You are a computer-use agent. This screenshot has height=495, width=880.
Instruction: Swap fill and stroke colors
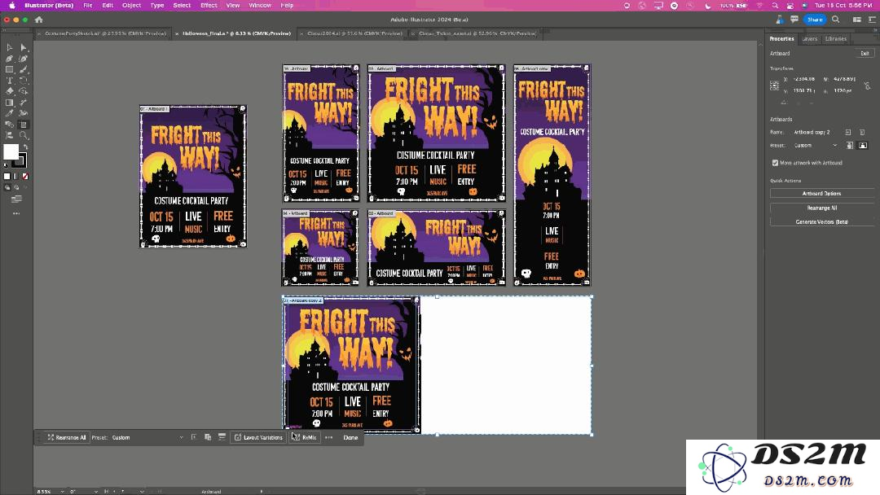[x=24, y=147]
